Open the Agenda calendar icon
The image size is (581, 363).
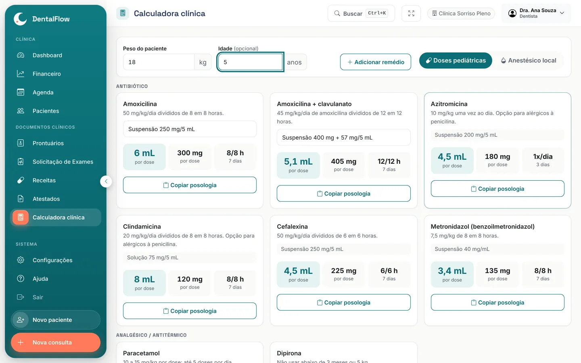coord(21,92)
